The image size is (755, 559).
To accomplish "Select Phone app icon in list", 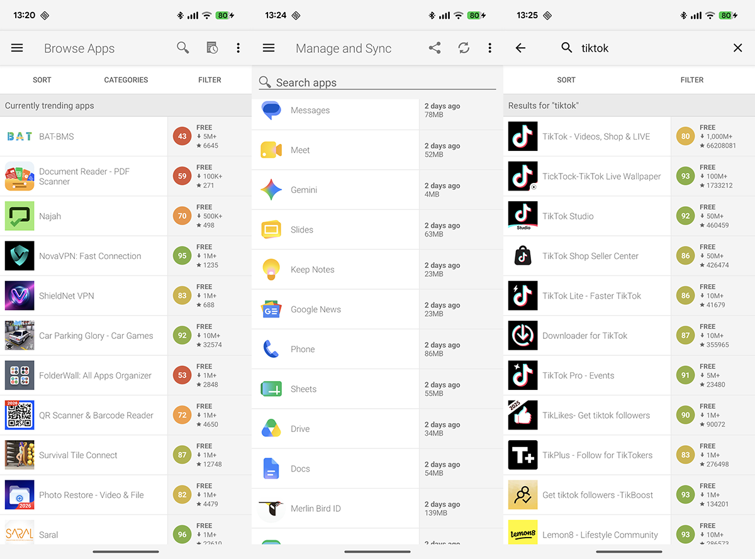I will pyautogui.click(x=271, y=349).
